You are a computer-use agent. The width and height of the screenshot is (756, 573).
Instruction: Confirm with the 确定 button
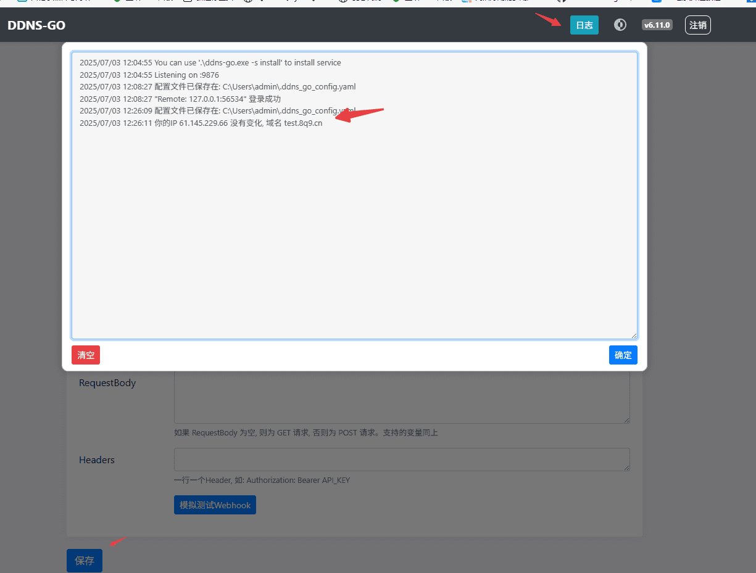point(623,355)
